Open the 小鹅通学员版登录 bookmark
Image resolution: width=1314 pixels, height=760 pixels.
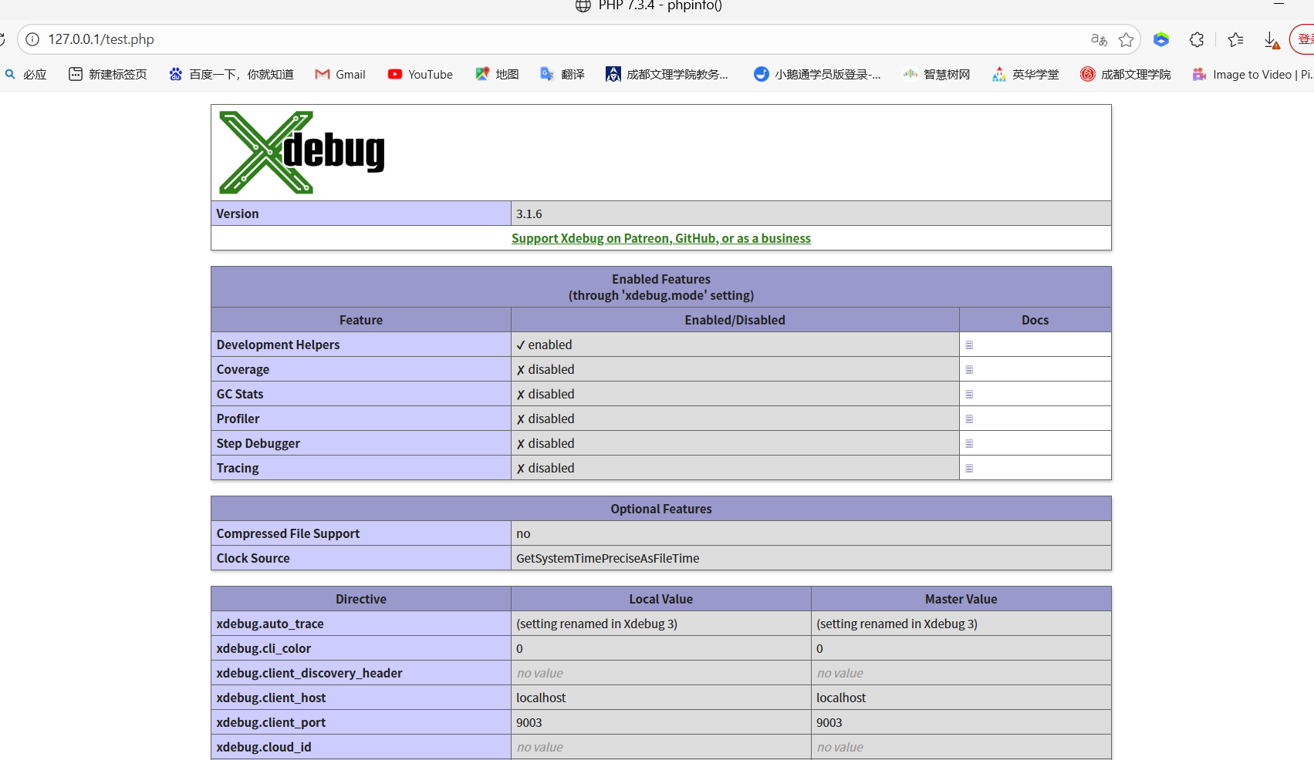tap(818, 74)
